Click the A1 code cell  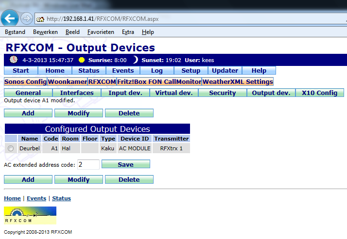pos(51,148)
